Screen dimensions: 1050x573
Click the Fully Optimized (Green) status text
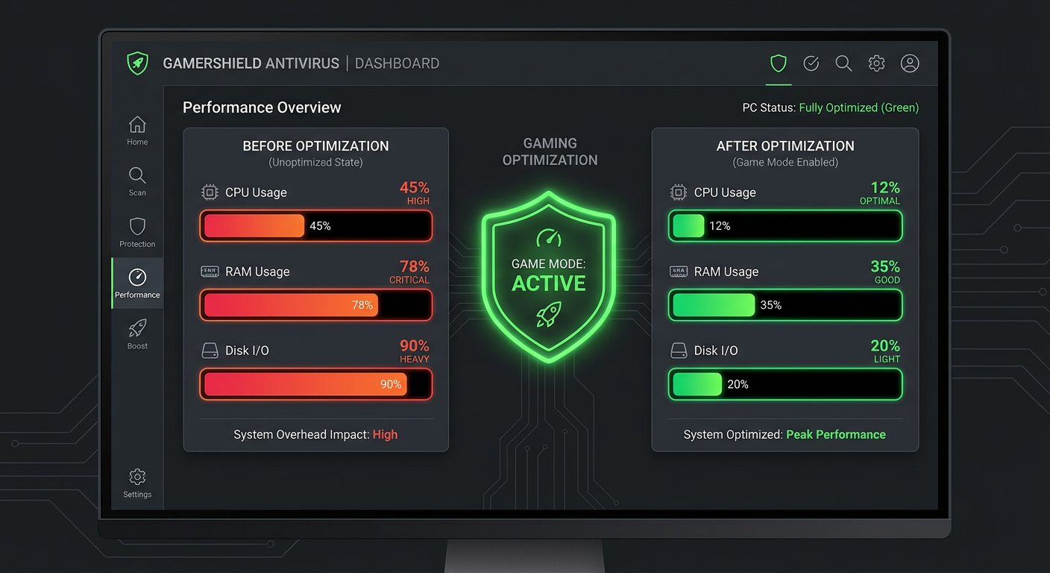[x=858, y=107]
